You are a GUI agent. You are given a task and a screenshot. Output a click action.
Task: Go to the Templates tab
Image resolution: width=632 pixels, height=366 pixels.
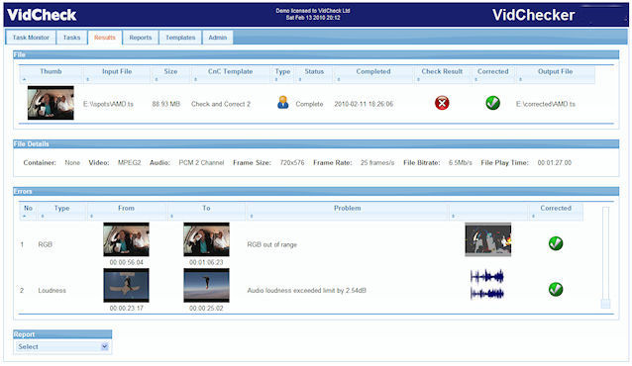pos(180,38)
